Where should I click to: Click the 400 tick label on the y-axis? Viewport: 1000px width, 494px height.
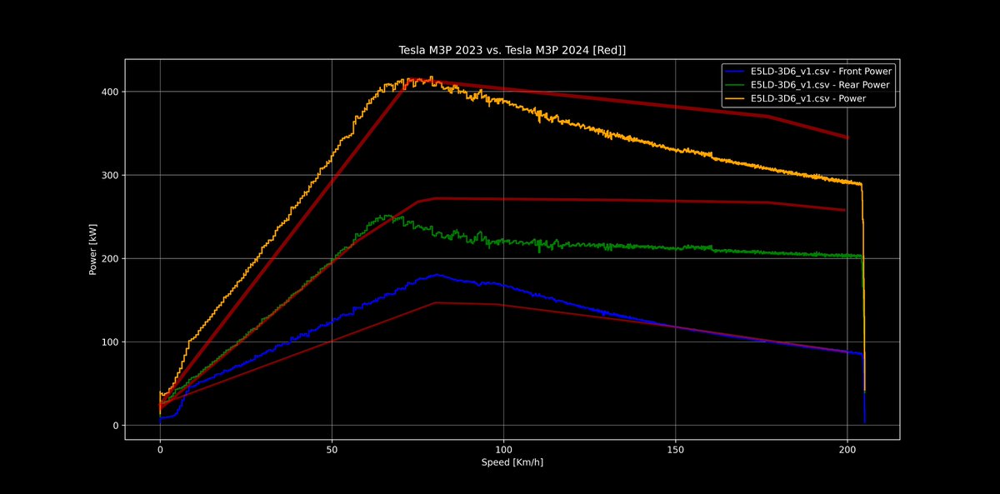(x=110, y=92)
